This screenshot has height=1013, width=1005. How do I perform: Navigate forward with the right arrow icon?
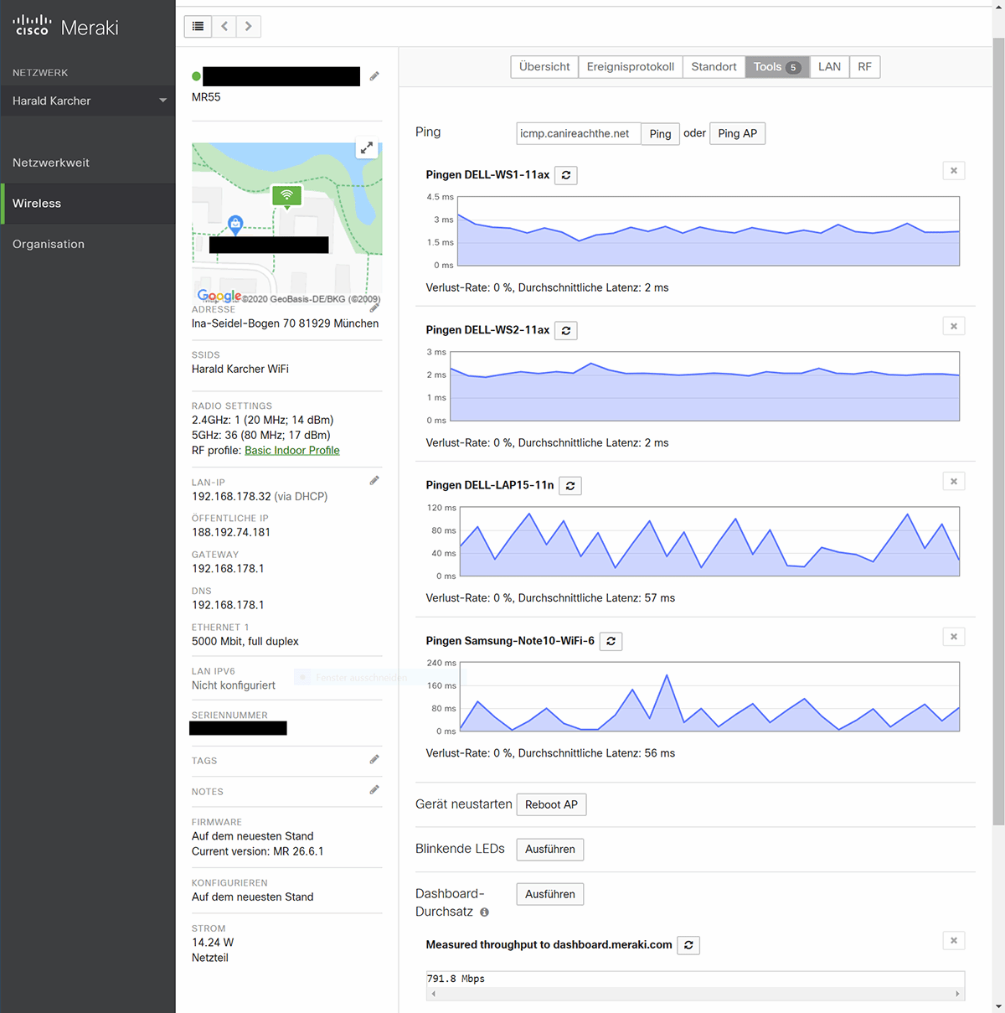coord(248,26)
